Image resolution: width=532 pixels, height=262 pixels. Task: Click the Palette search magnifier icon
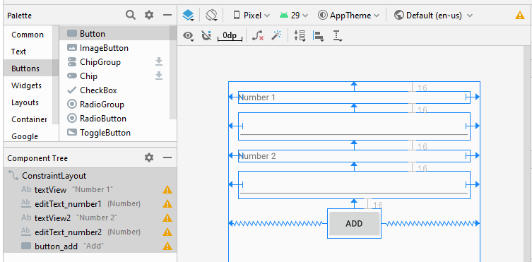coord(131,15)
